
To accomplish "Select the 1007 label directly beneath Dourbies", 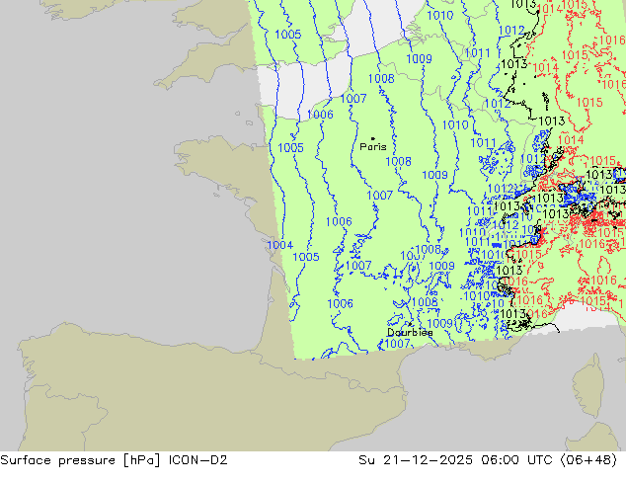I will coord(397,343).
